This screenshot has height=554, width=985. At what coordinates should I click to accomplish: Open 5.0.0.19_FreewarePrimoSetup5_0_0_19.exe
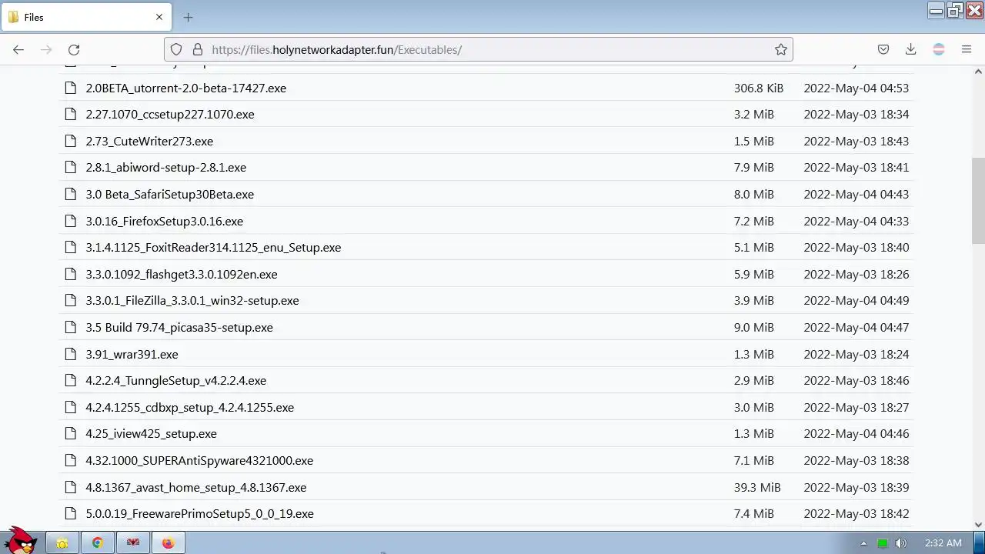pyautogui.click(x=199, y=513)
